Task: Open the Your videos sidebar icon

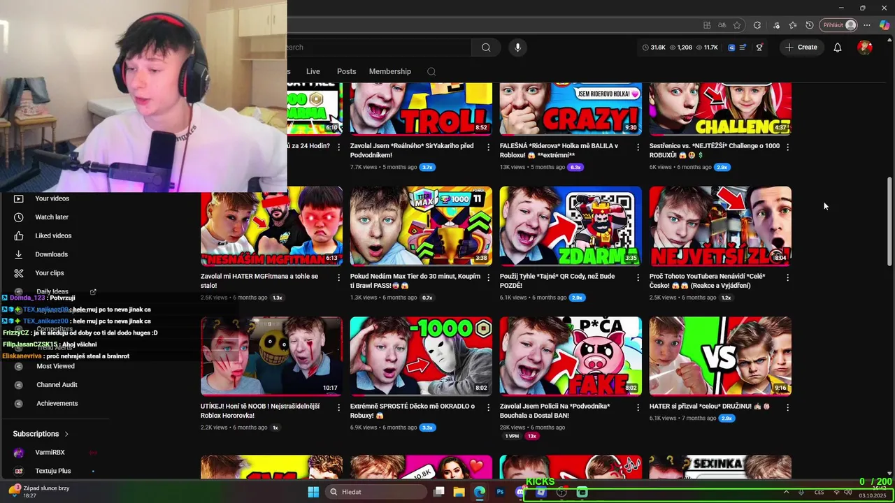Action: (x=19, y=198)
